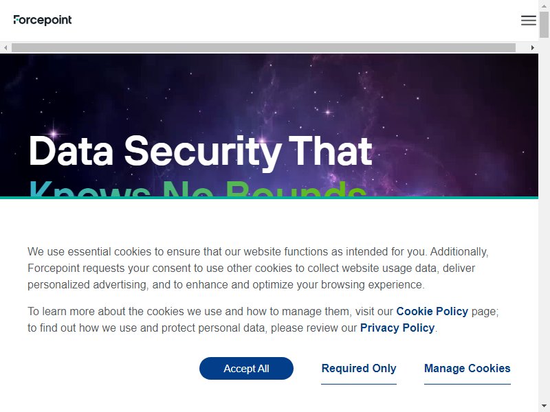Choose the Required Only cookies option
This screenshot has width=550, height=412.
pos(359,368)
